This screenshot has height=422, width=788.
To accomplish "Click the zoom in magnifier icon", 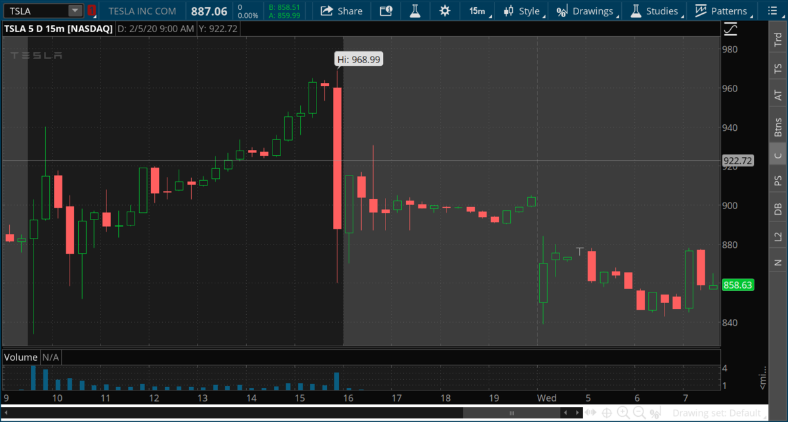I will (623, 413).
